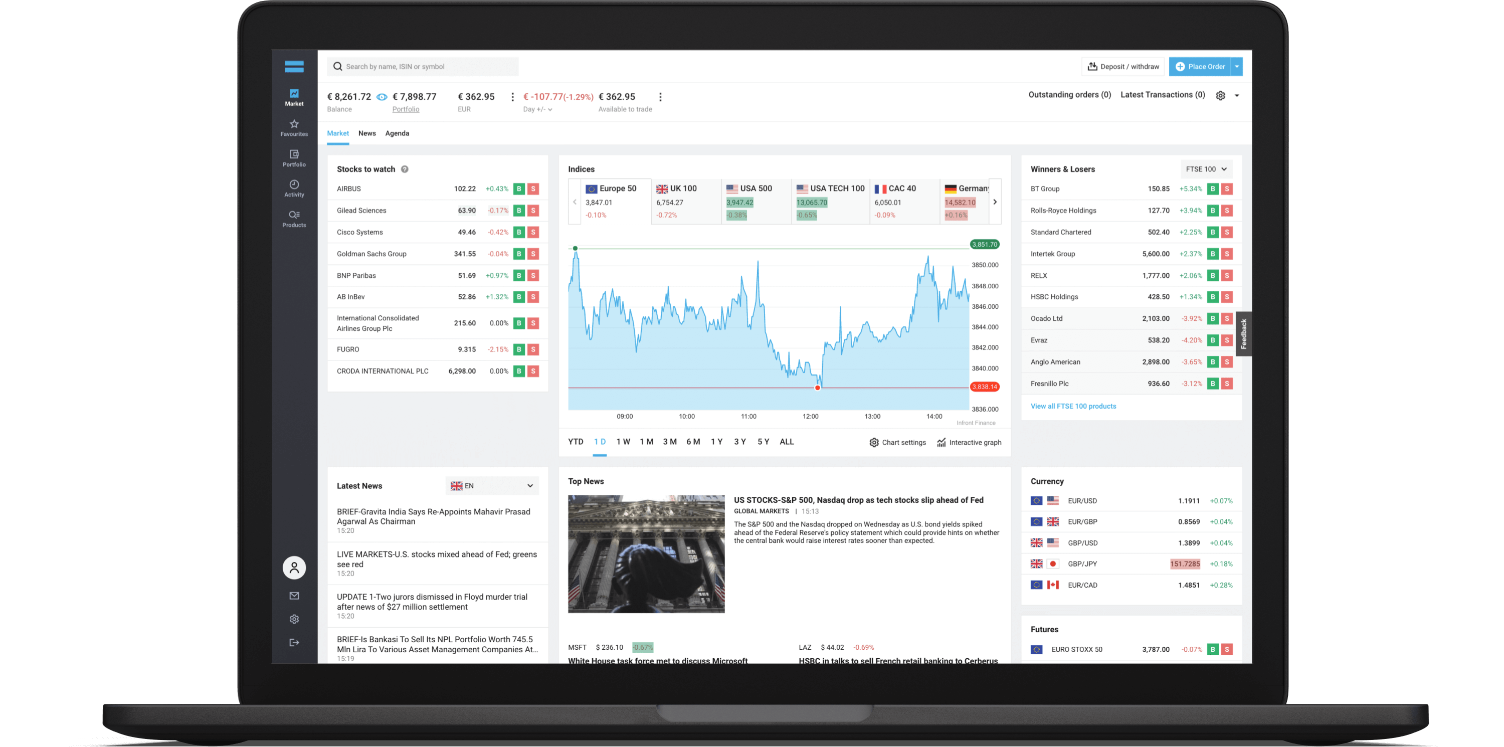This screenshot has width=1504, height=747.
Task: Open the Stocks to watch help icon
Action: click(x=405, y=169)
